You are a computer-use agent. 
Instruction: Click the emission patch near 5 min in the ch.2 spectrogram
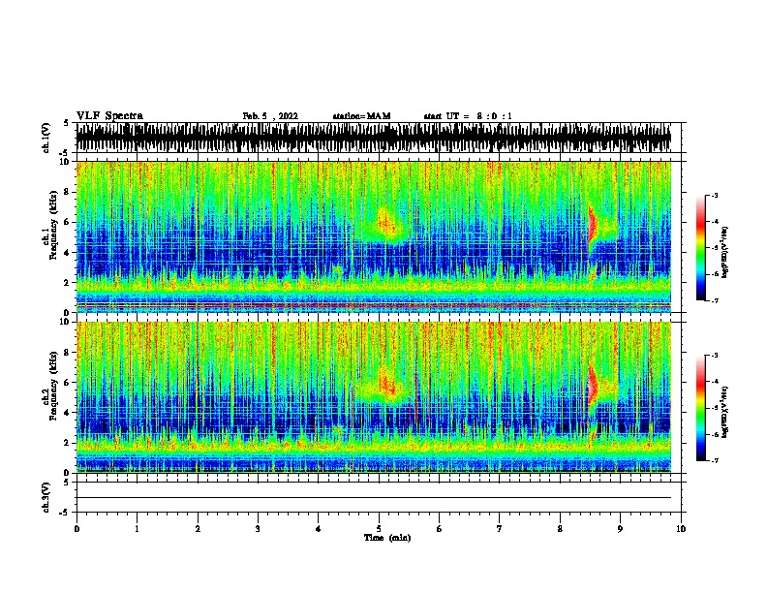coord(387,385)
